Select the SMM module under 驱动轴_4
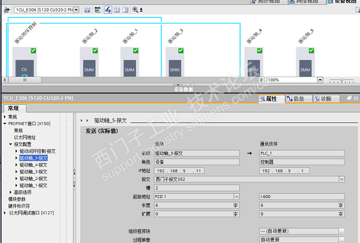This screenshot has width=360, height=243. tap(254, 68)
